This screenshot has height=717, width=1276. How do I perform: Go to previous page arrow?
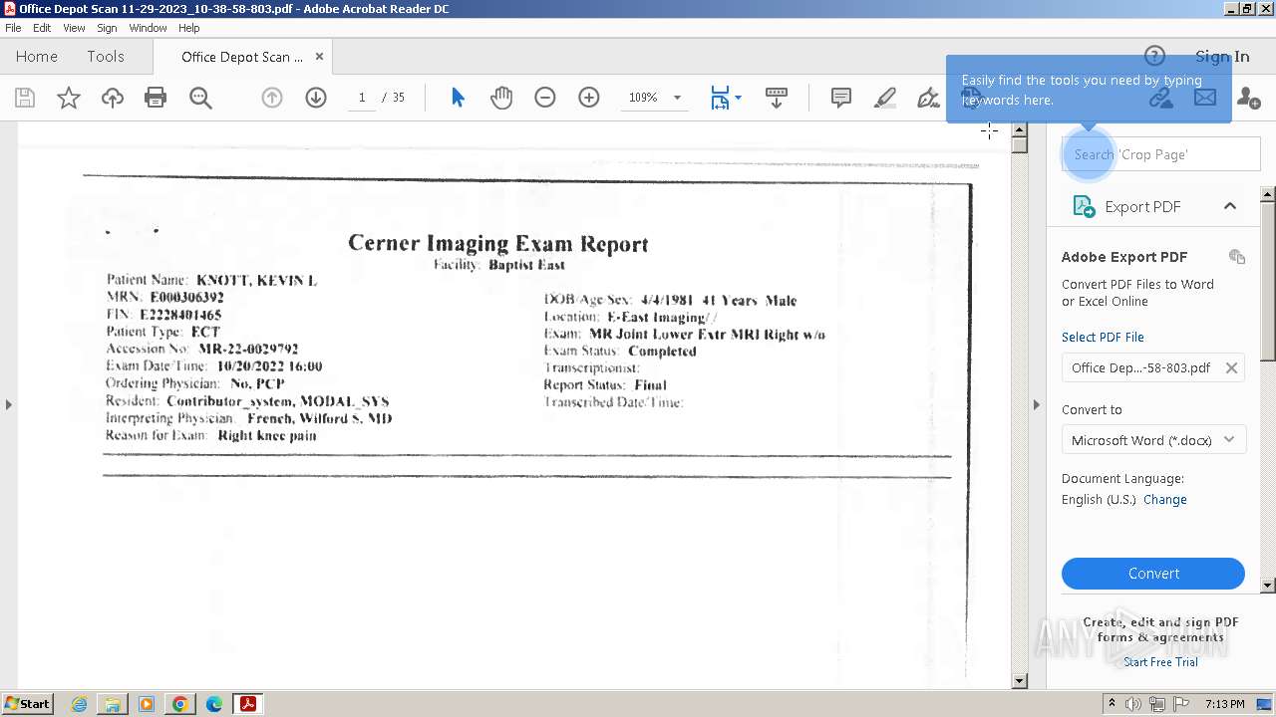click(x=272, y=98)
